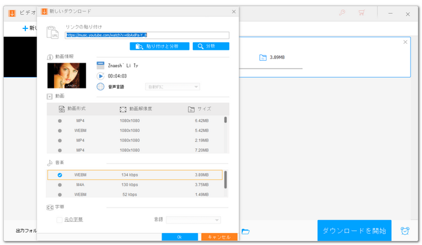Click the 貼り付けと分析 paste and analyze button
Screen dimensions: 422x245
pos(159,46)
